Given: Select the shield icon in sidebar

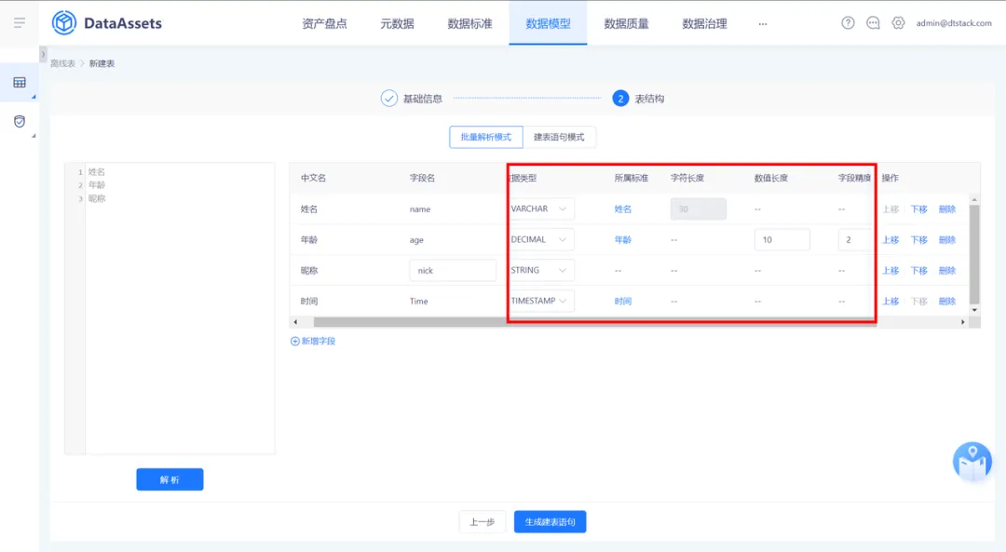Looking at the screenshot, I should pos(20,121).
